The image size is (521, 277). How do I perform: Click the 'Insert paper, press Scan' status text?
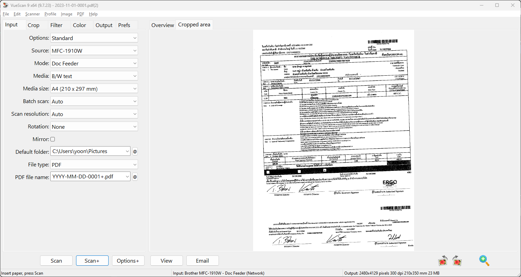click(22, 273)
